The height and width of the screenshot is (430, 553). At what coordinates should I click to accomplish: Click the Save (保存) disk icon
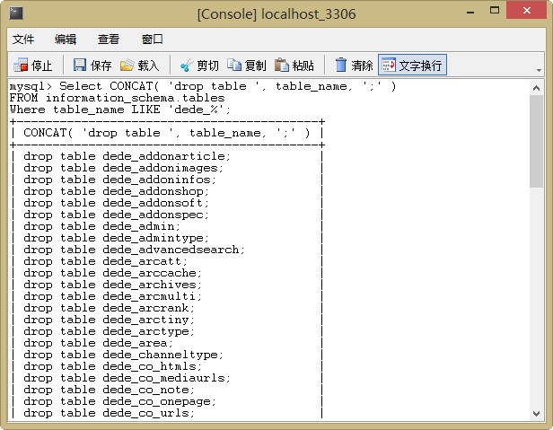(x=80, y=66)
